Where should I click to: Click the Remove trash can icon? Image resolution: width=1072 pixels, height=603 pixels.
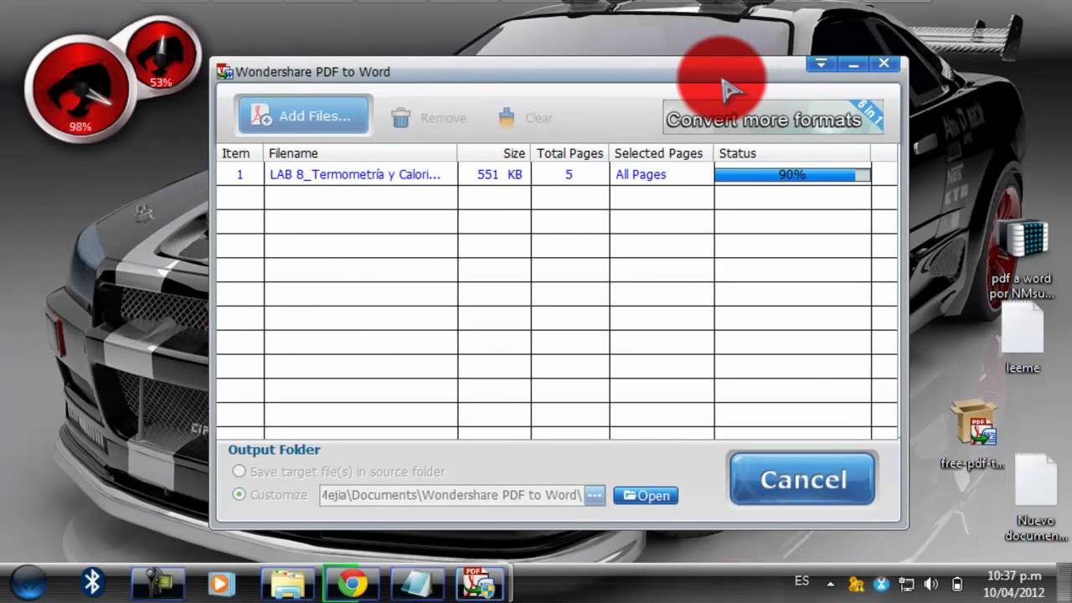(x=401, y=117)
